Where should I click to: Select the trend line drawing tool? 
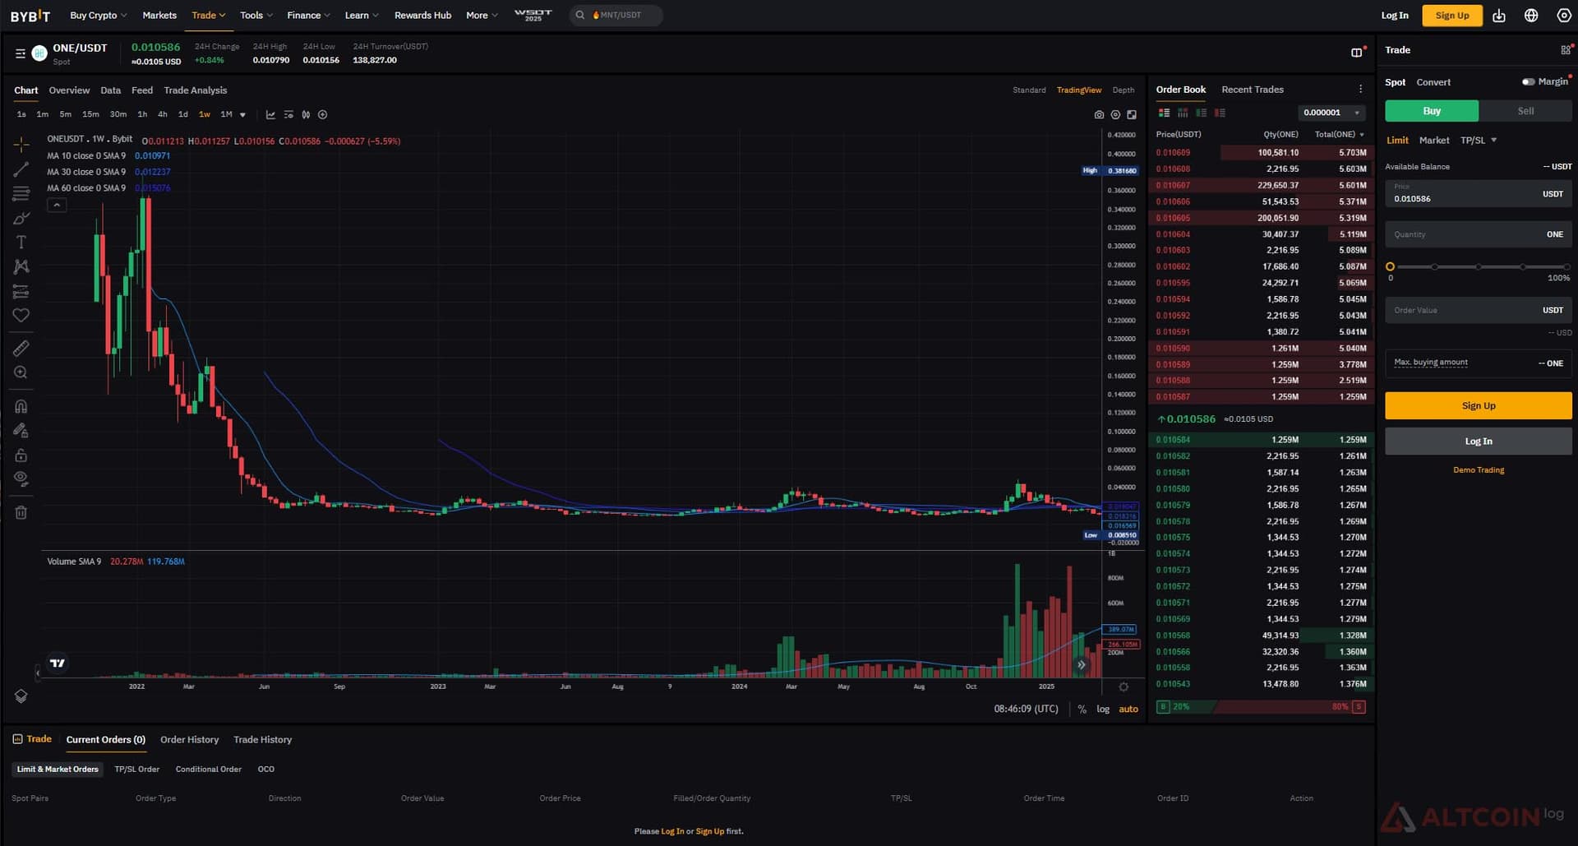(x=21, y=169)
